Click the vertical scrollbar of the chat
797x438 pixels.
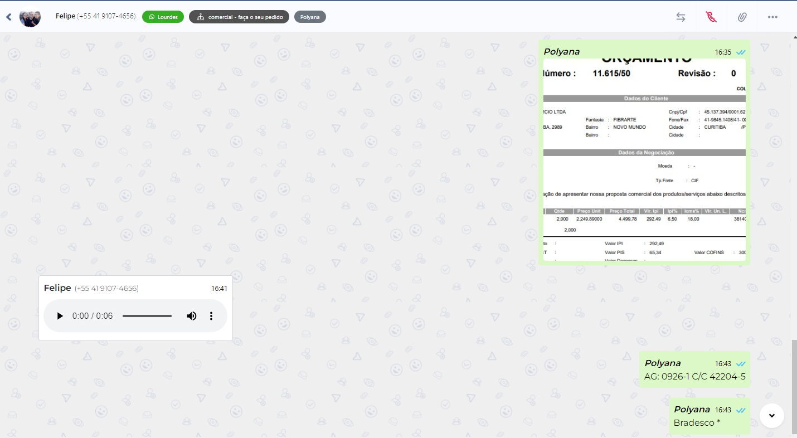tap(794, 385)
